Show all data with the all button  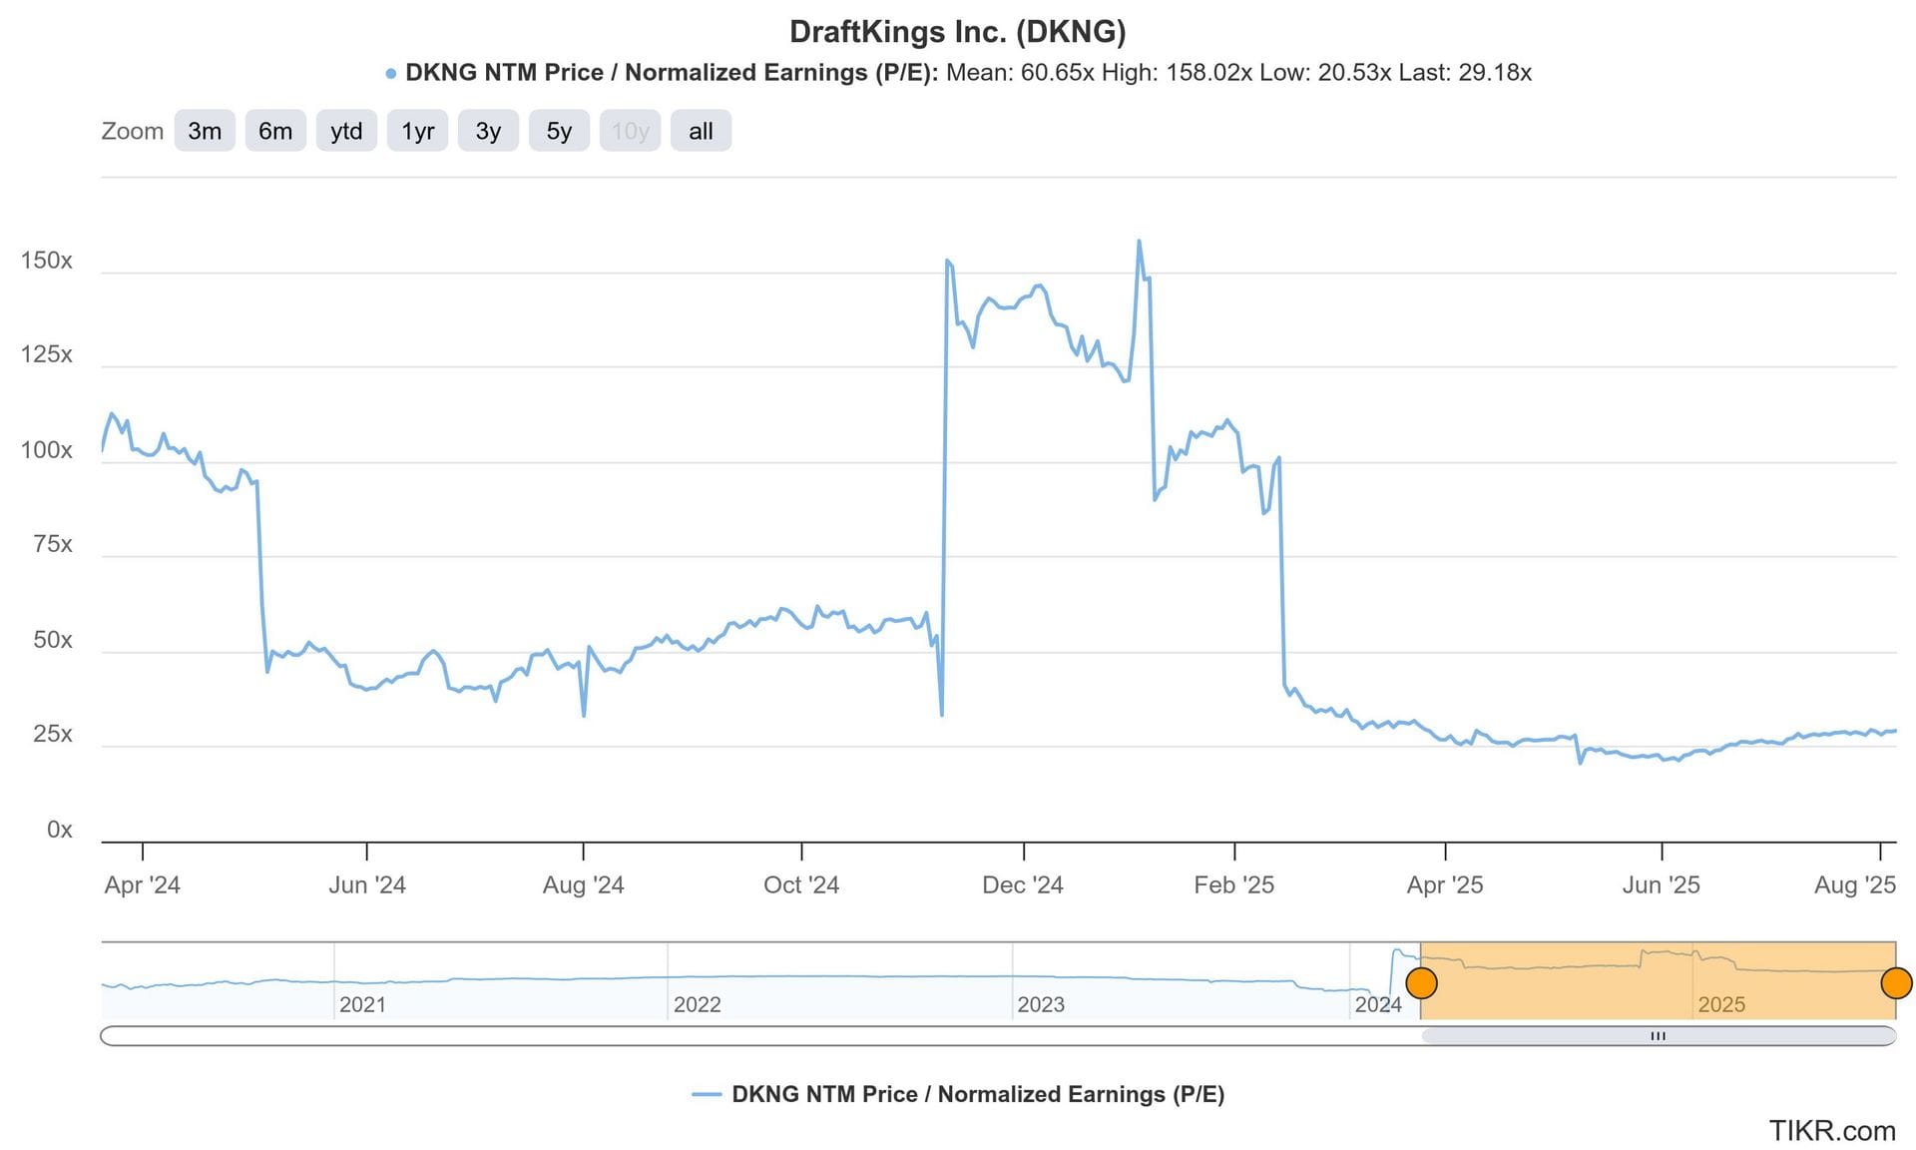pyautogui.click(x=701, y=131)
